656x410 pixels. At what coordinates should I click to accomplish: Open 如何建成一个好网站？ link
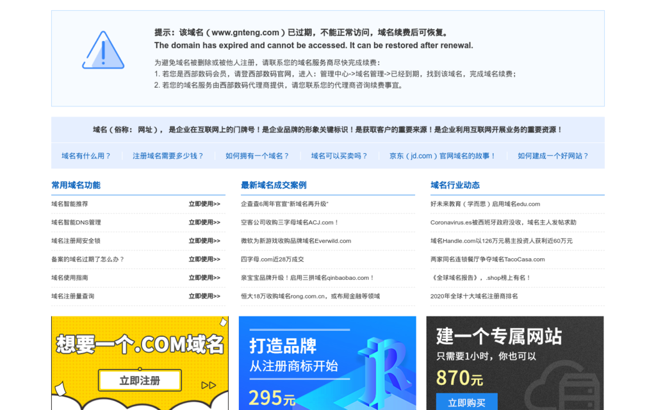tap(553, 156)
